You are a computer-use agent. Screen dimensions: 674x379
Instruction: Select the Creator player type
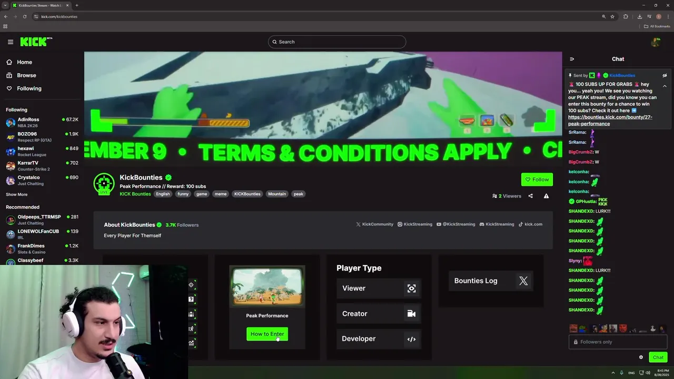click(x=379, y=313)
